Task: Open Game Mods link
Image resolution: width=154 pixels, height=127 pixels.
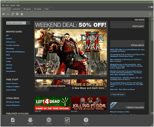Action: pyautogui.click(x=11, y=90)
